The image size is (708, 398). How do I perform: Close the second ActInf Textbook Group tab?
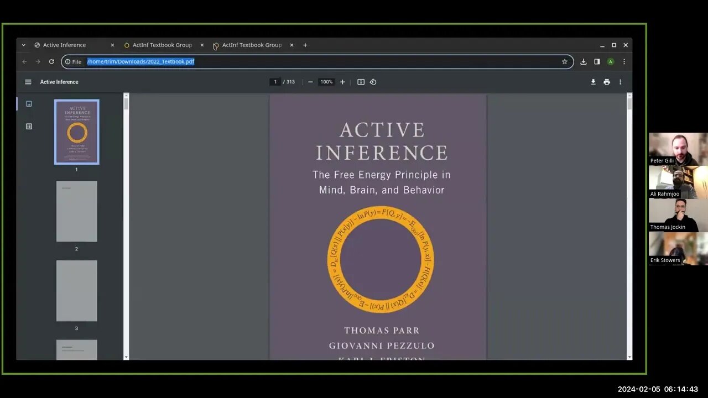(x=291, y=45)
